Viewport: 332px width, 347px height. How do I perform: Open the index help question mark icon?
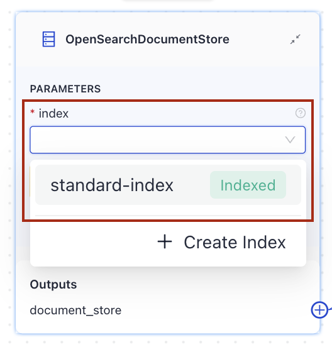(x=301, y=113)
